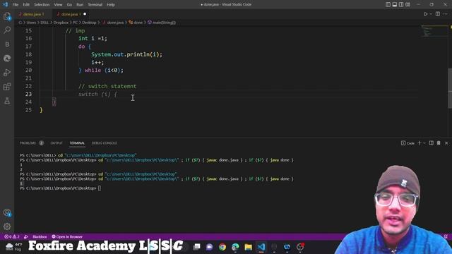This screenshot has height=254, width=452.
Task: Open run options dropdown beside play button
Action: click(431, 14)
